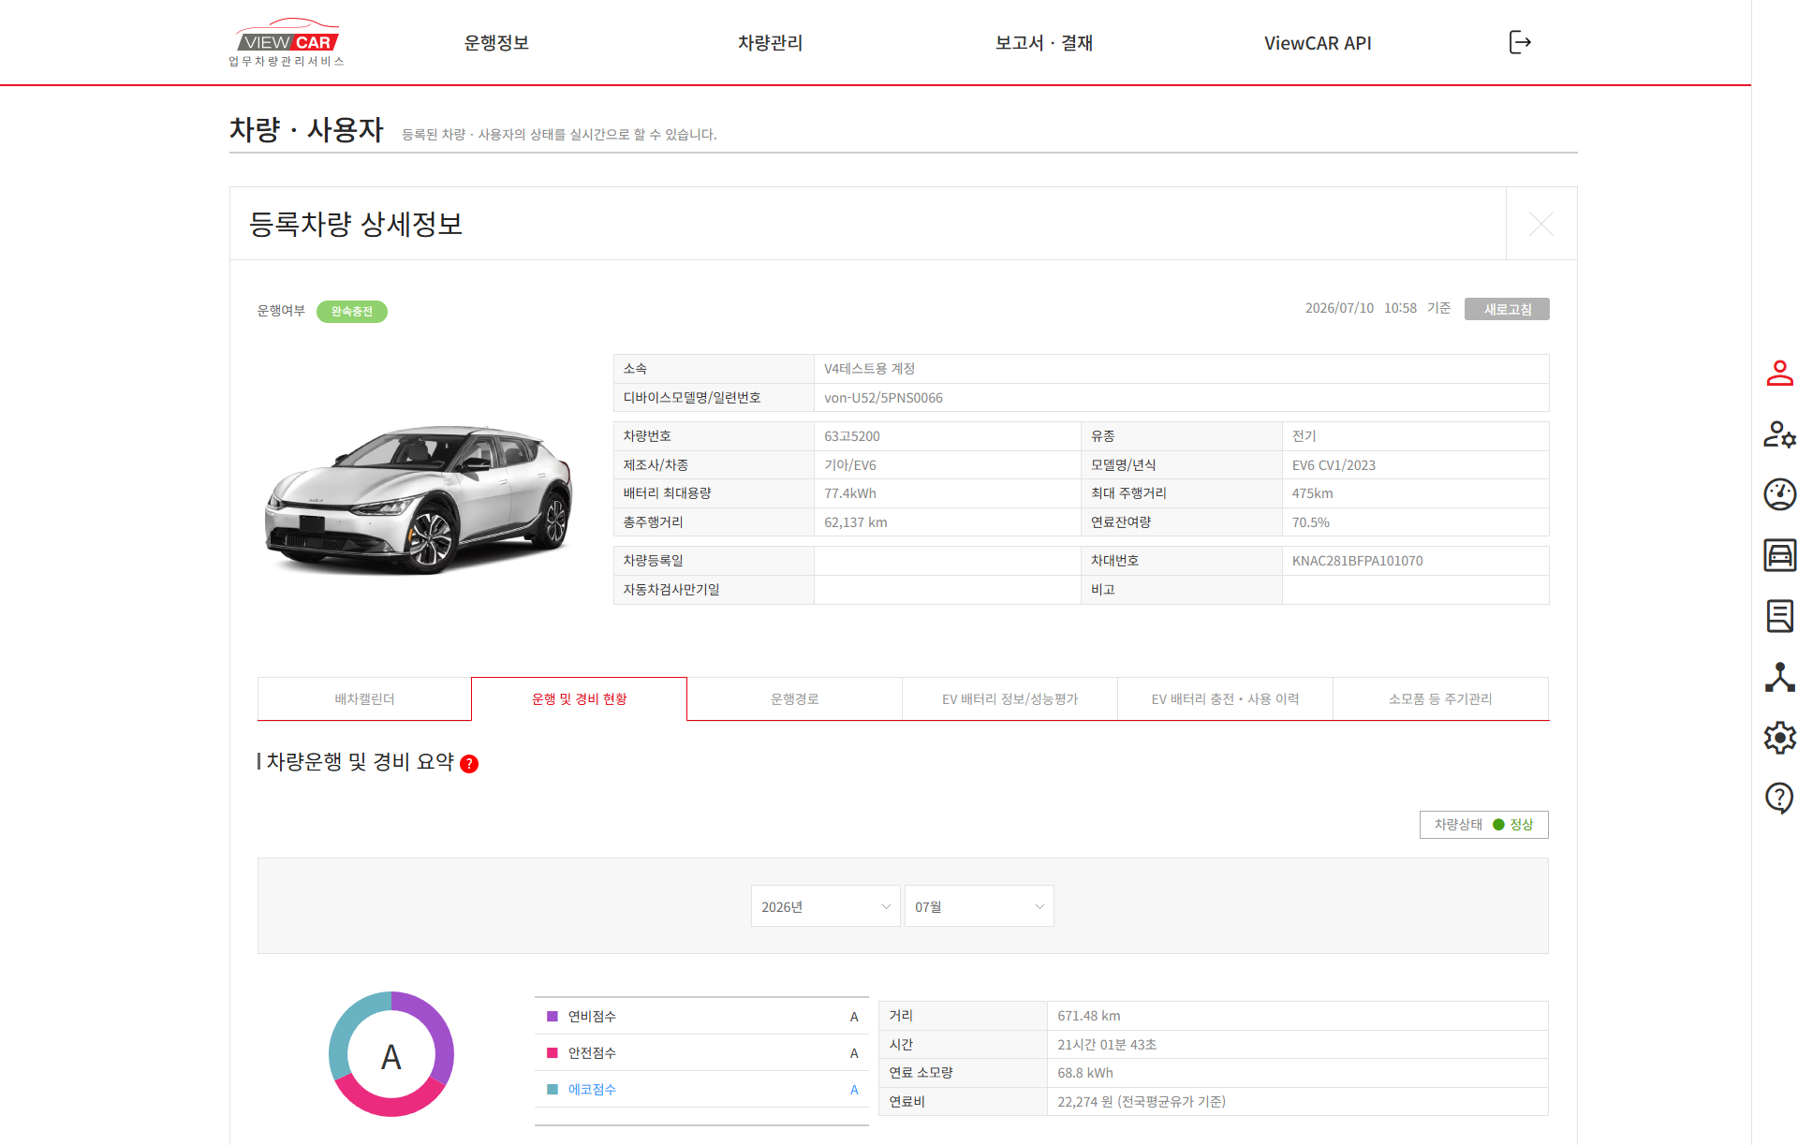1798x1145 pixels.
Task: Click the 22,274 원 fuel cost value
Action: tap(1142, 1102)
